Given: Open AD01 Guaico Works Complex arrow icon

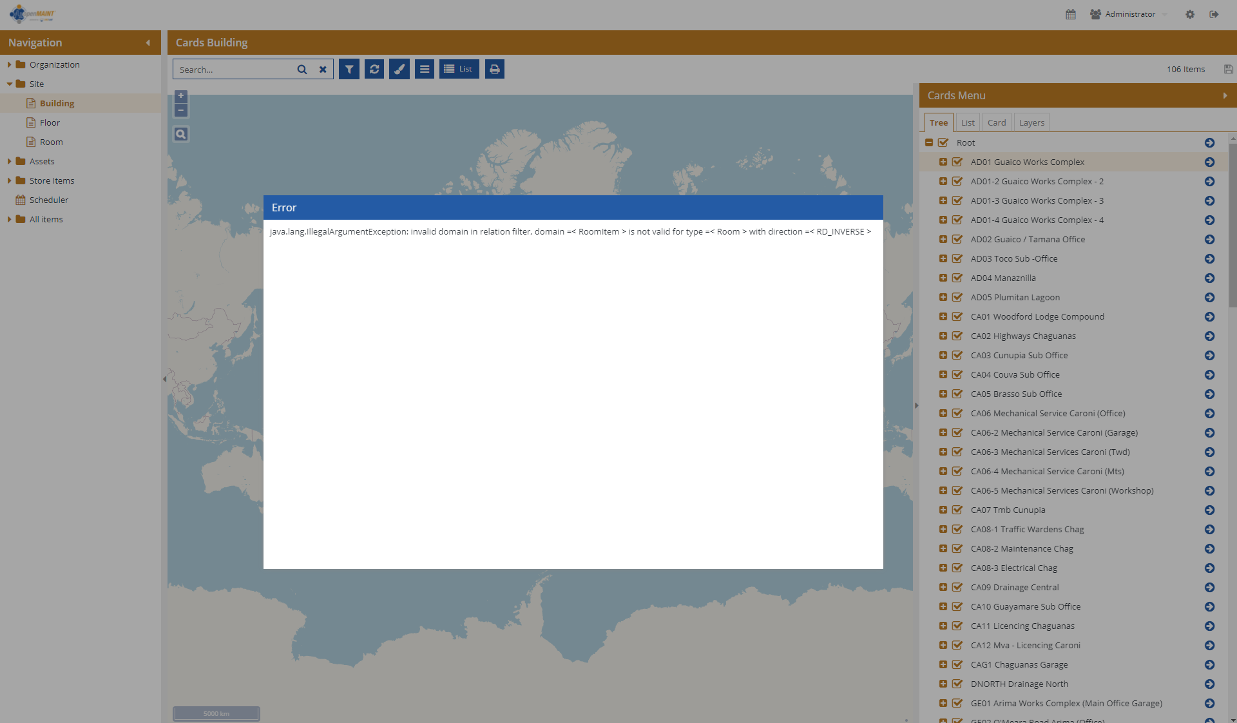Looking at the screenshot, I should 1209,162.
